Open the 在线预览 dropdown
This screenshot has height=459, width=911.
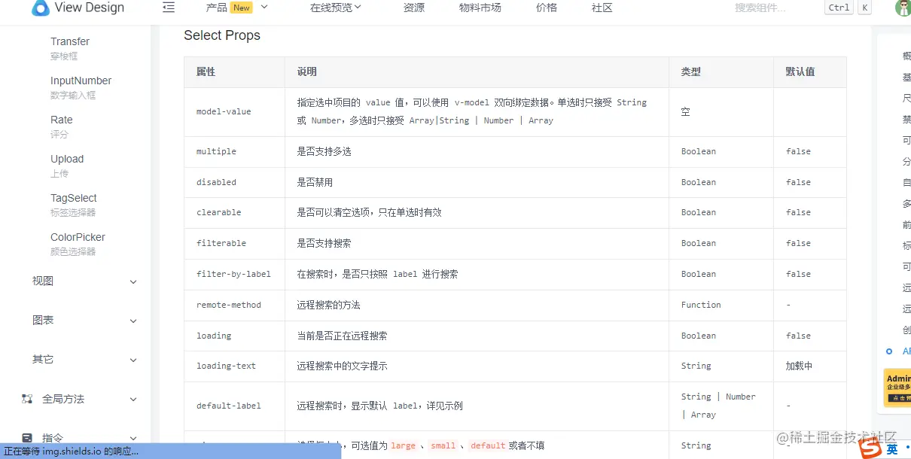click(336, 8)
